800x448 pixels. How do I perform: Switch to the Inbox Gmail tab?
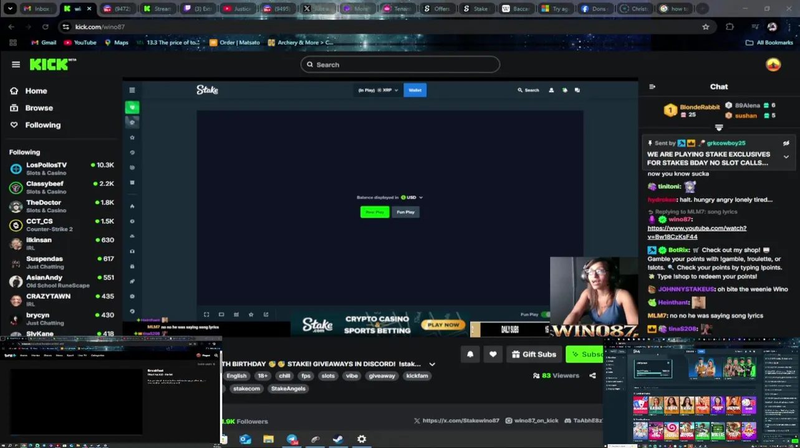37,9
